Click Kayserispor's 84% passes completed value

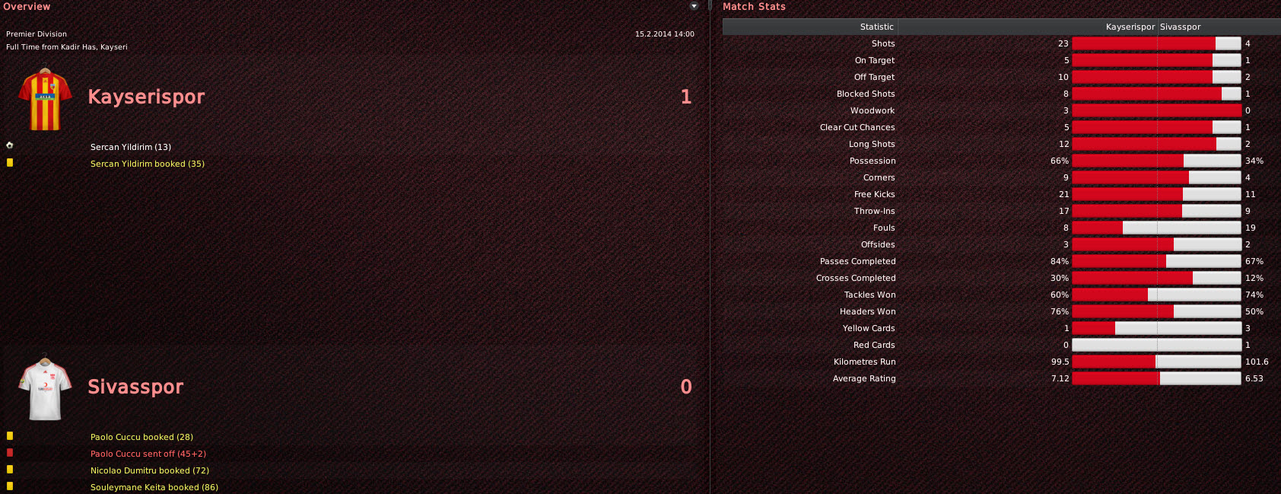point(1060,261)
